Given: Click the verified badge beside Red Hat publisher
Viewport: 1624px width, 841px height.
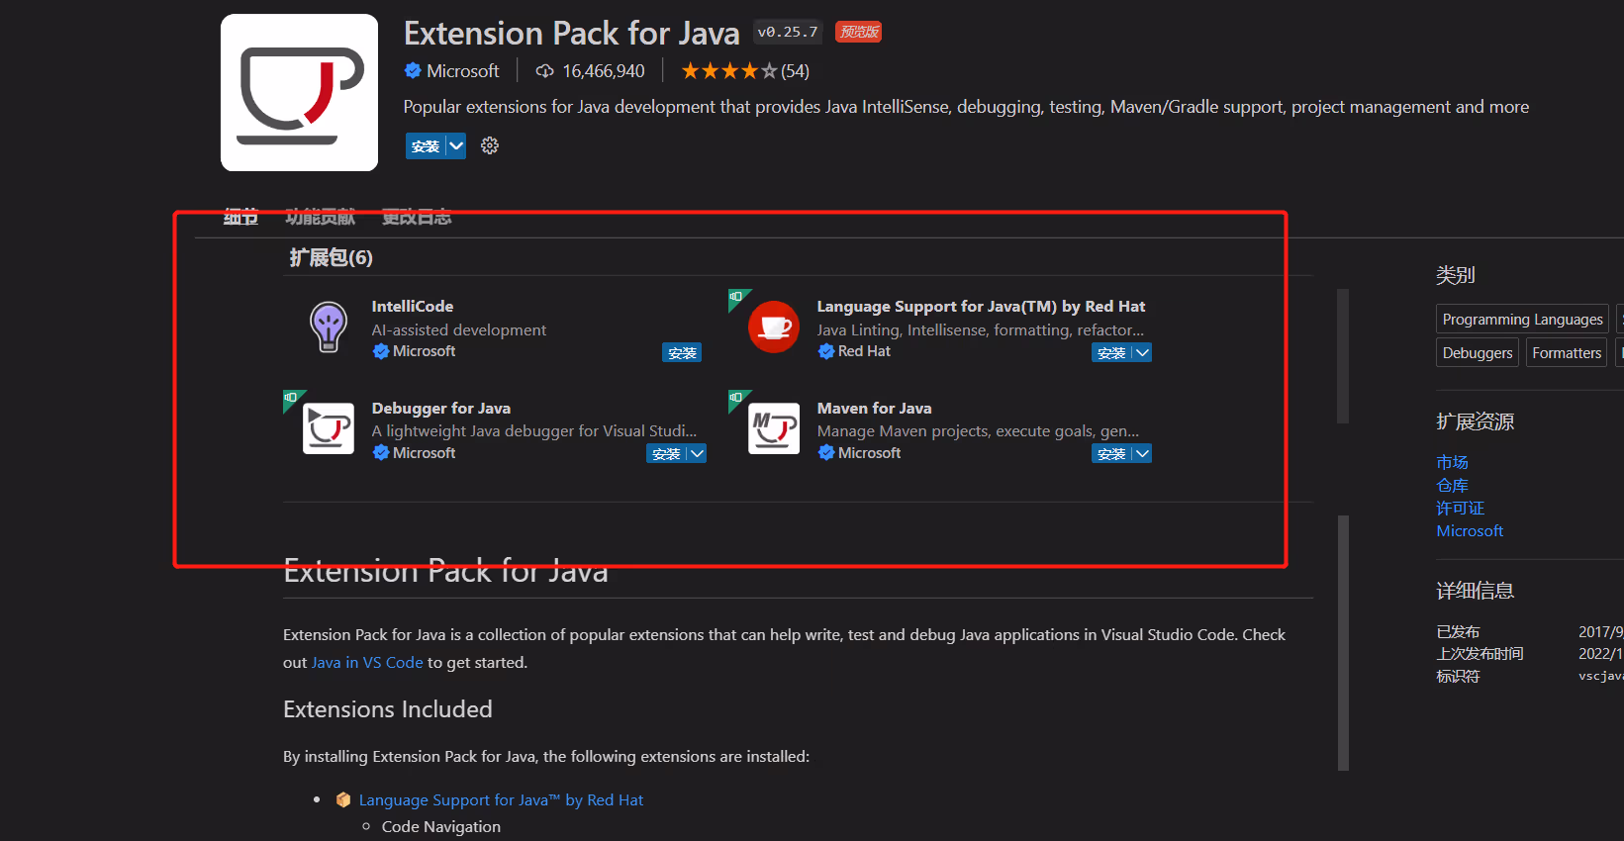Looking at the screenshot, I should coord(826,351).
